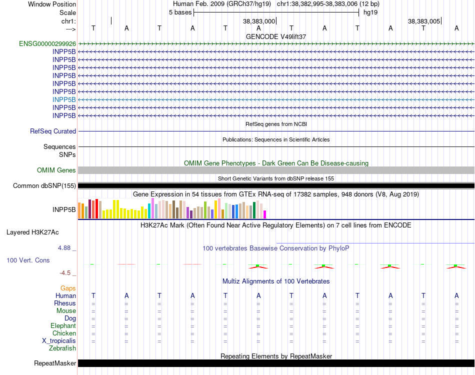Click the 100 Vert. Cons label
This screenshot has width=475, height=375.
coord(28,260)
